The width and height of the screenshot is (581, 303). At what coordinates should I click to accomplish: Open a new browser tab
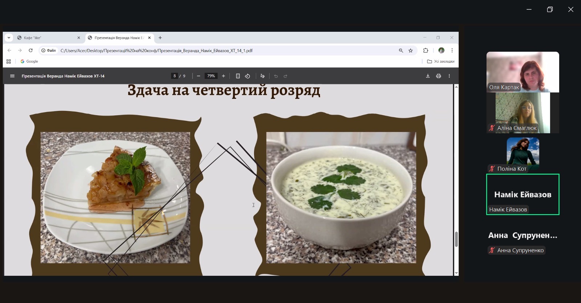coord(160,38)
